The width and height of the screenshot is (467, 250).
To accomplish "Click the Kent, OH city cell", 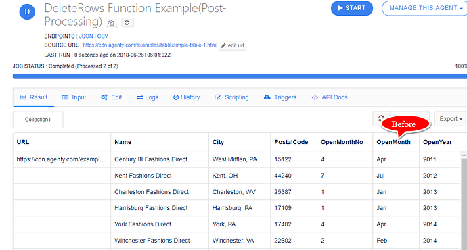I will click(240, 176).
